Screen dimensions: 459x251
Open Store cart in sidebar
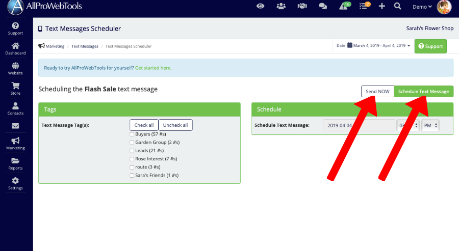pyautogui.click(x=15, y=89)
